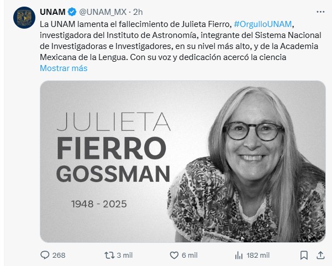Click the 2h timestamp

139,12
